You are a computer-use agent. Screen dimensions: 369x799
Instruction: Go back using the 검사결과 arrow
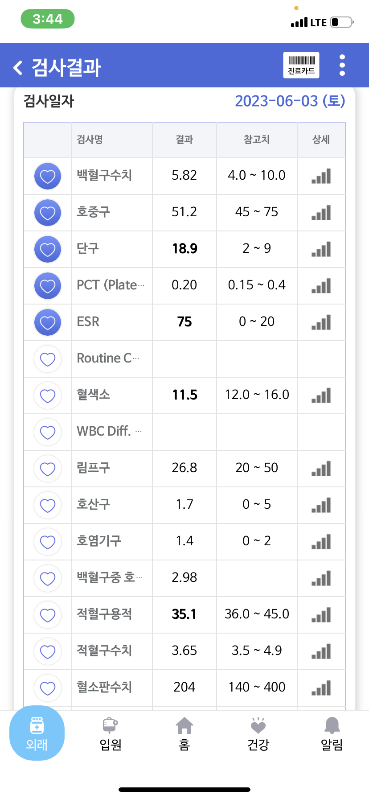(18, 68)
